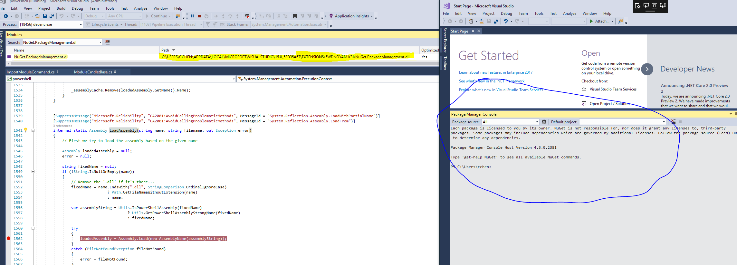Click 'Go to Live Visual Tree' overlay icon
The height and width of the screenshot is (265, 737).
tap(637, 6)
